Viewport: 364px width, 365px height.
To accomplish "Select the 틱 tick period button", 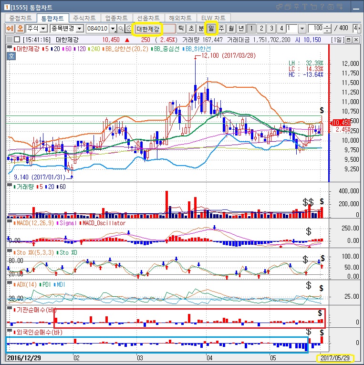I will [x=181, y=29].
